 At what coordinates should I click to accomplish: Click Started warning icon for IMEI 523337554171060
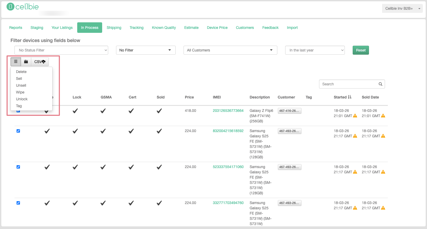[x=355, y=172]
